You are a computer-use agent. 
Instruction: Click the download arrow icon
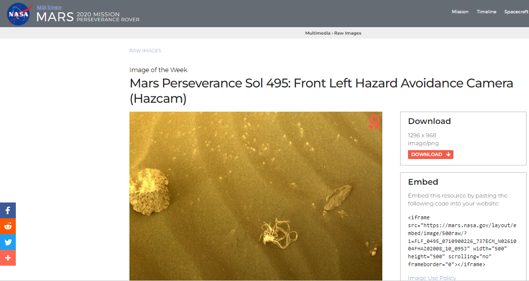pyautogui.click(x=448, y=154)
